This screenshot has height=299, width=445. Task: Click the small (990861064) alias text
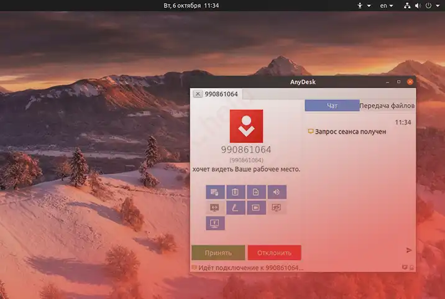(x=246, y=160)
